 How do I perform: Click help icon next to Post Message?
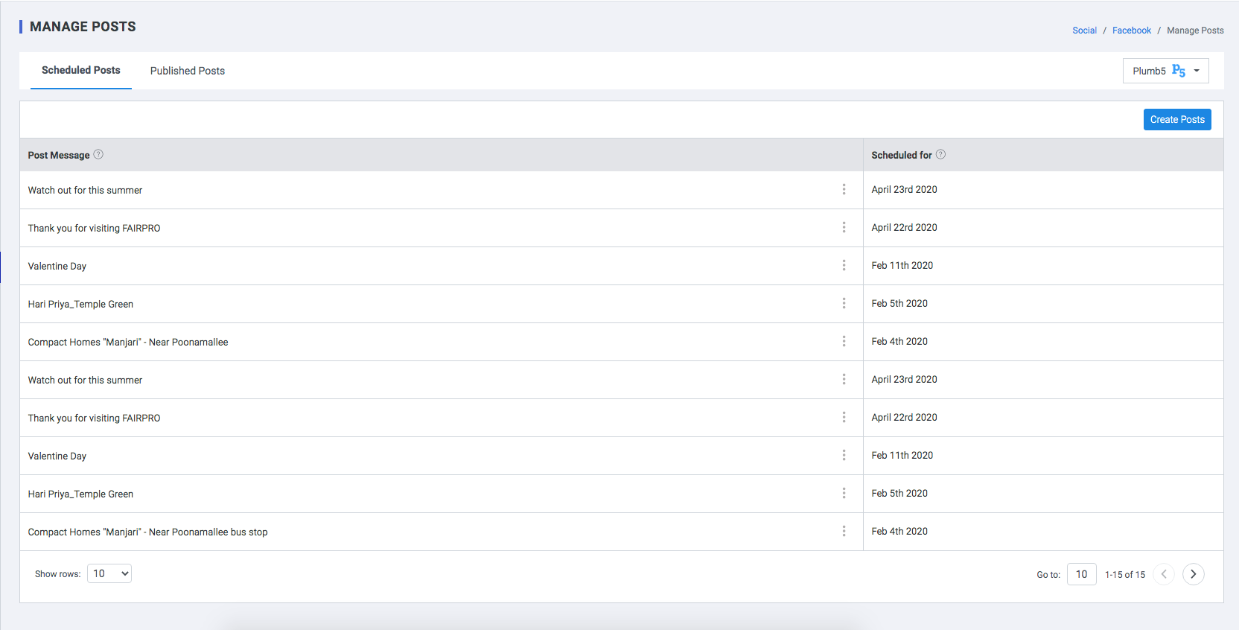98,154
